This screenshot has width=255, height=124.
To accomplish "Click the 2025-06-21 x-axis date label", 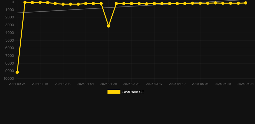I will click(246, 84).
